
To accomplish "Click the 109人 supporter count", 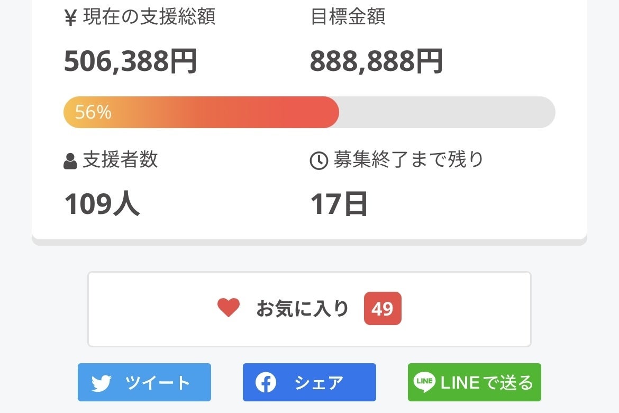I will [x=102, y=204].
